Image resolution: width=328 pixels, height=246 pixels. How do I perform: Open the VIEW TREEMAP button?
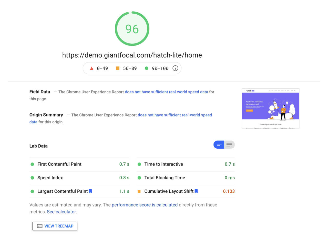[x=55, y=226]
